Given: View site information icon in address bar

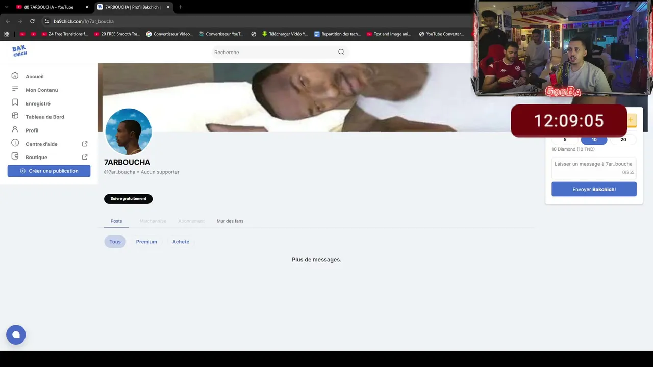Looking at the screenshot, I should (47, 21).
